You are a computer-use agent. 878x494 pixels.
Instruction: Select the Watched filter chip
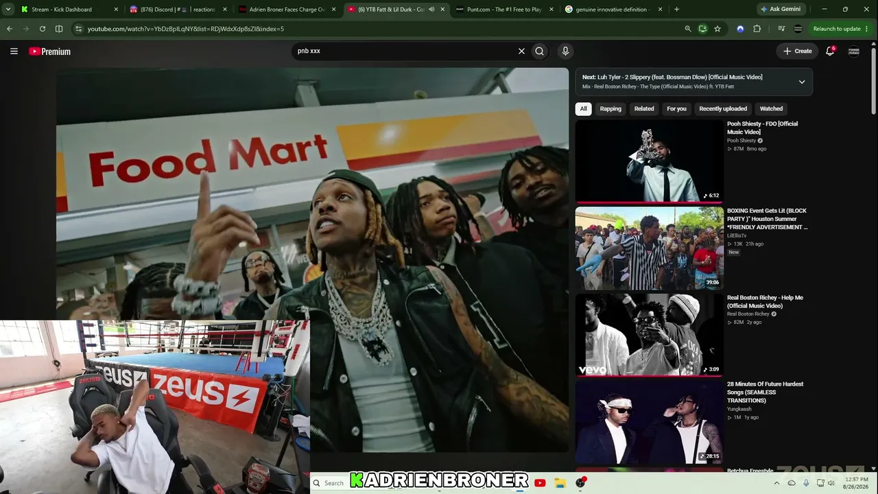coord(771,108)
